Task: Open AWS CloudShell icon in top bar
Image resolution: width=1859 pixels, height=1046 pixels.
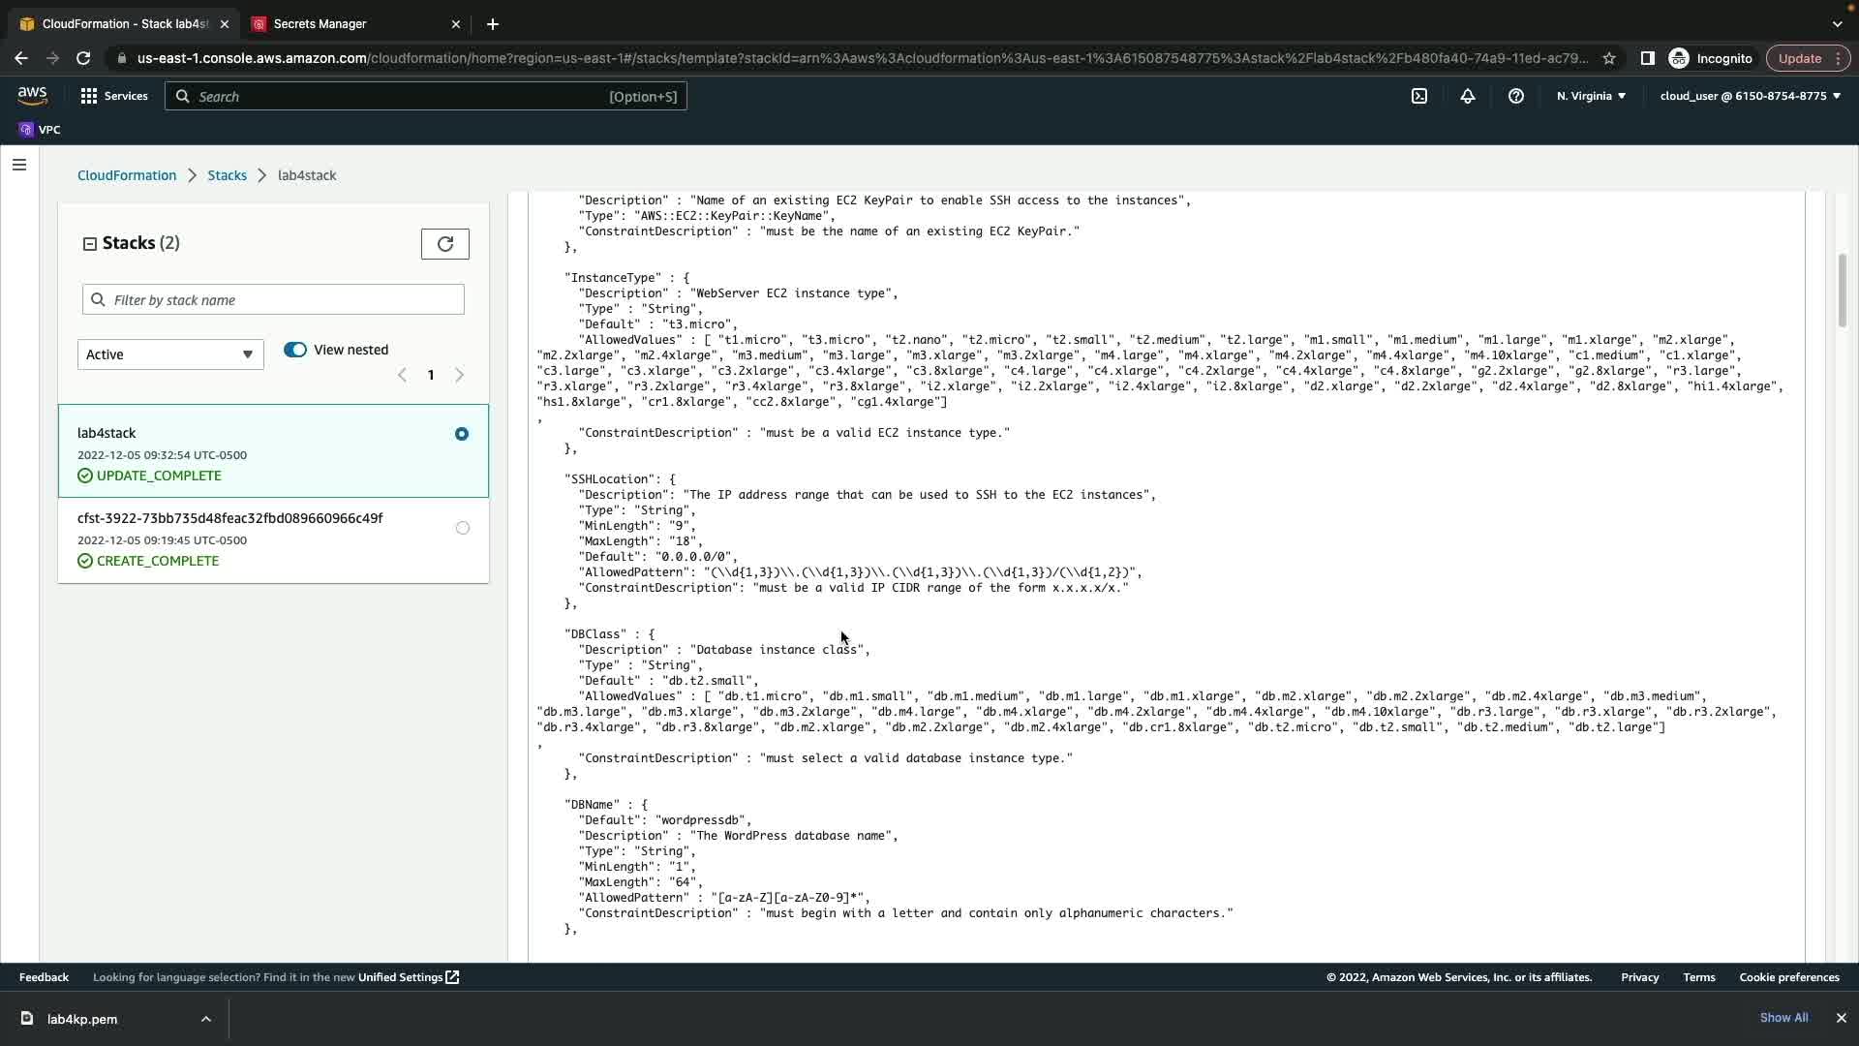Action: pyautogui.click(x=1419, y=96)
